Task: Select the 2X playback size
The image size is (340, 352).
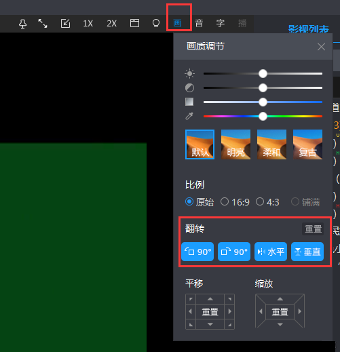Action: click(111, 23)
